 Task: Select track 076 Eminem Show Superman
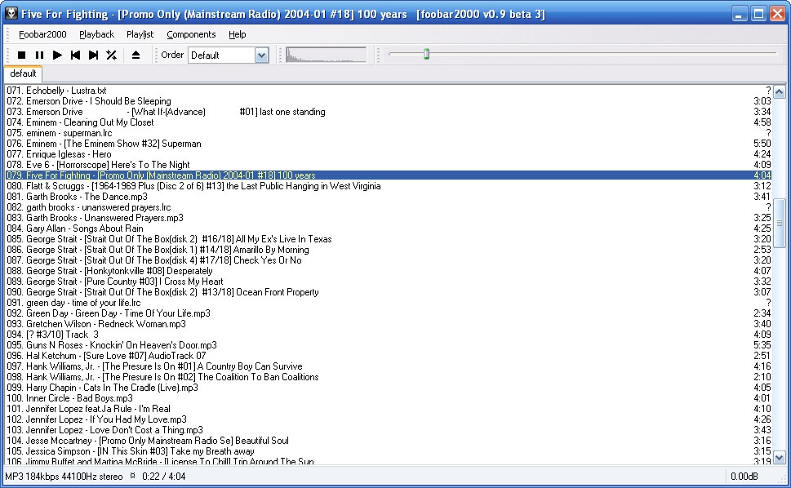(x=388, y=144)
